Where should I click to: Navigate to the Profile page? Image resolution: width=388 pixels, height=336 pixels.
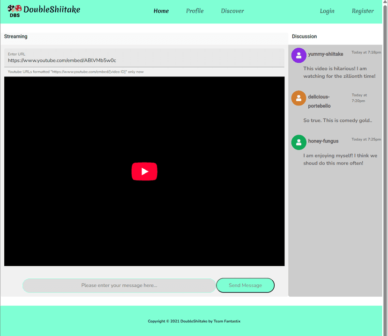(194, 11)
